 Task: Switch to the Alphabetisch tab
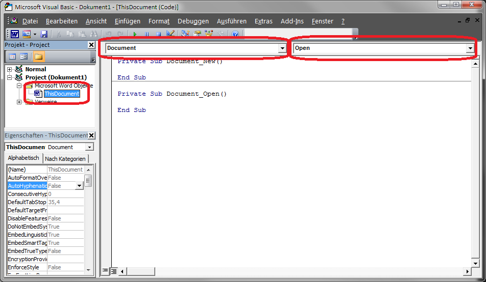click(x=23, y=158)
